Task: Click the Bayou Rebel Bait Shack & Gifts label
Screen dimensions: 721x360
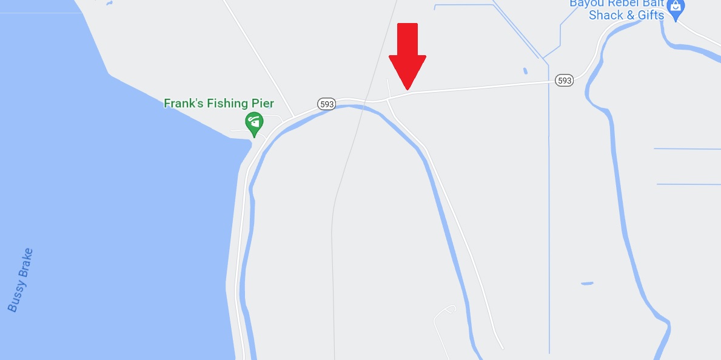Action: click(x=617, y=10)
